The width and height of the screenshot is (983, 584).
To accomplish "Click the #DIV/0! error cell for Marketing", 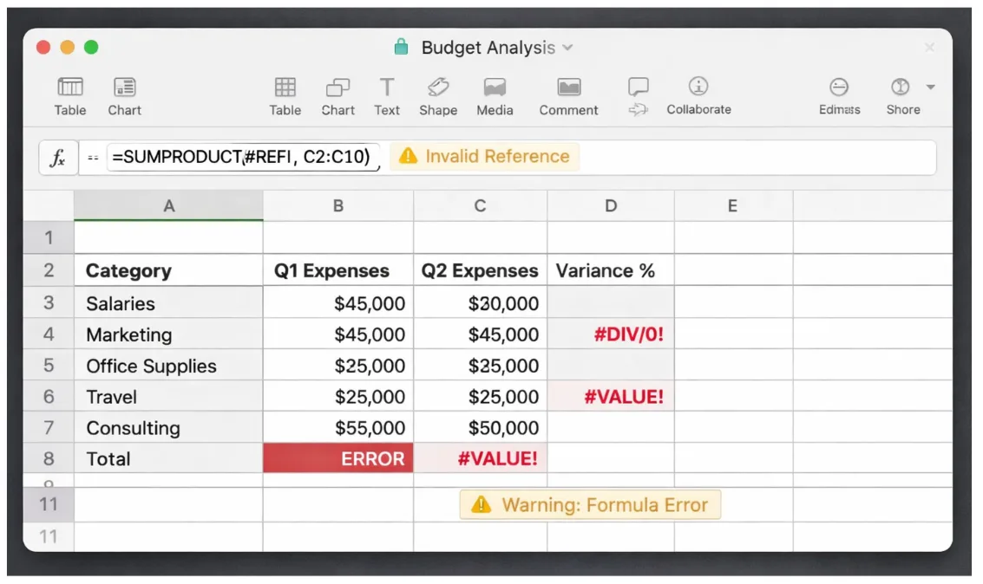I will pyautogui.click(x=610, y=334).
